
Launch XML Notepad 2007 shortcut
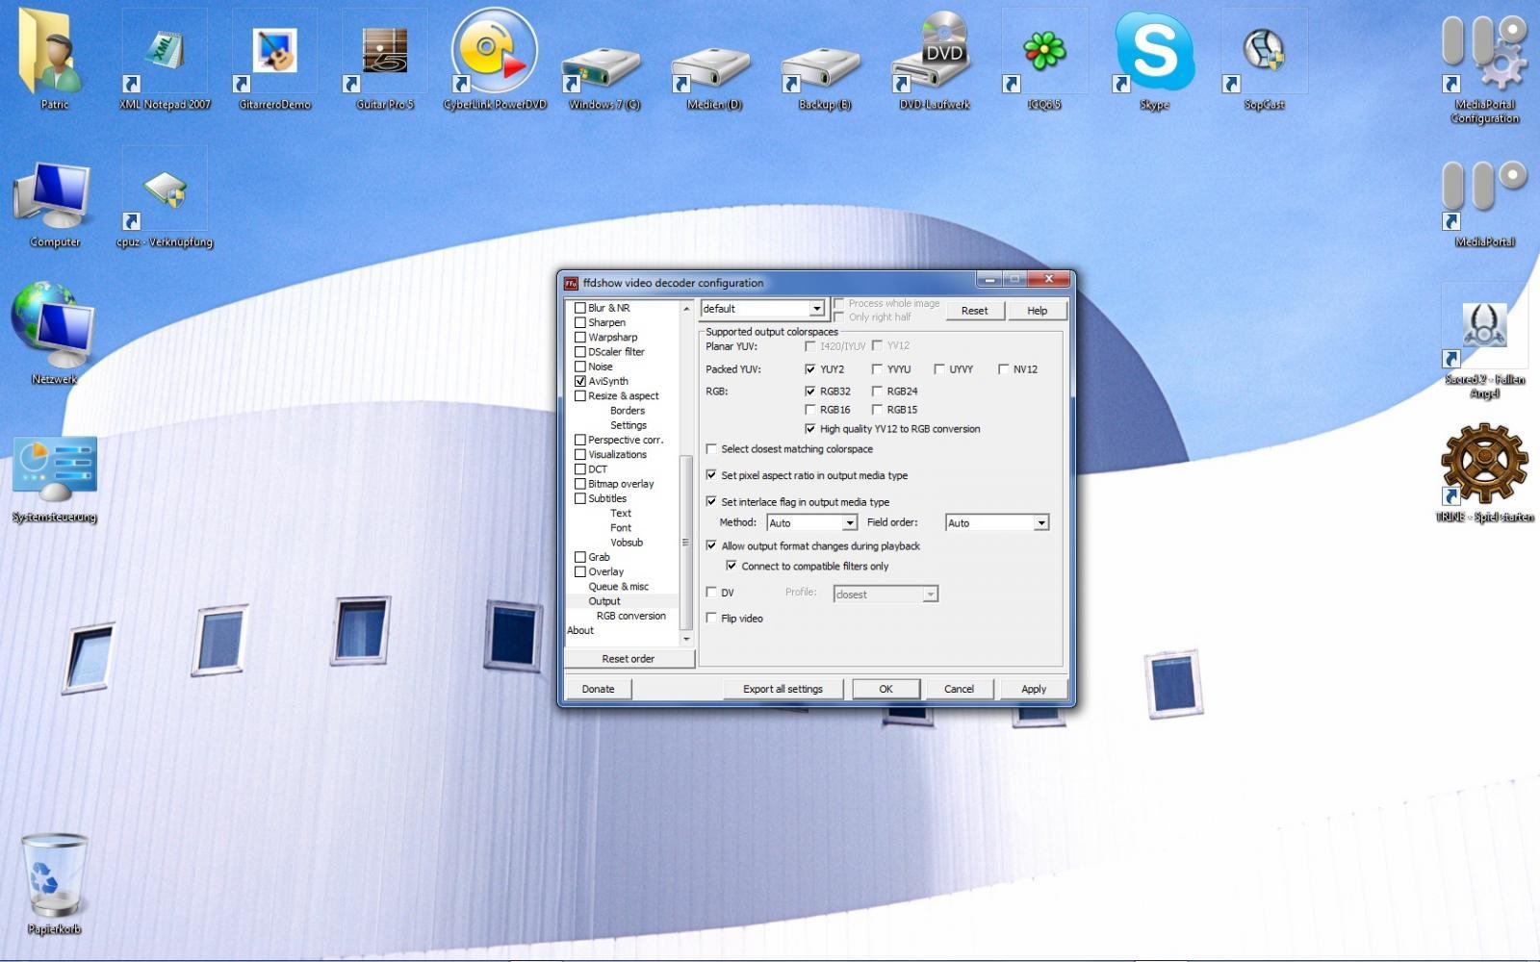coord(165,58)
